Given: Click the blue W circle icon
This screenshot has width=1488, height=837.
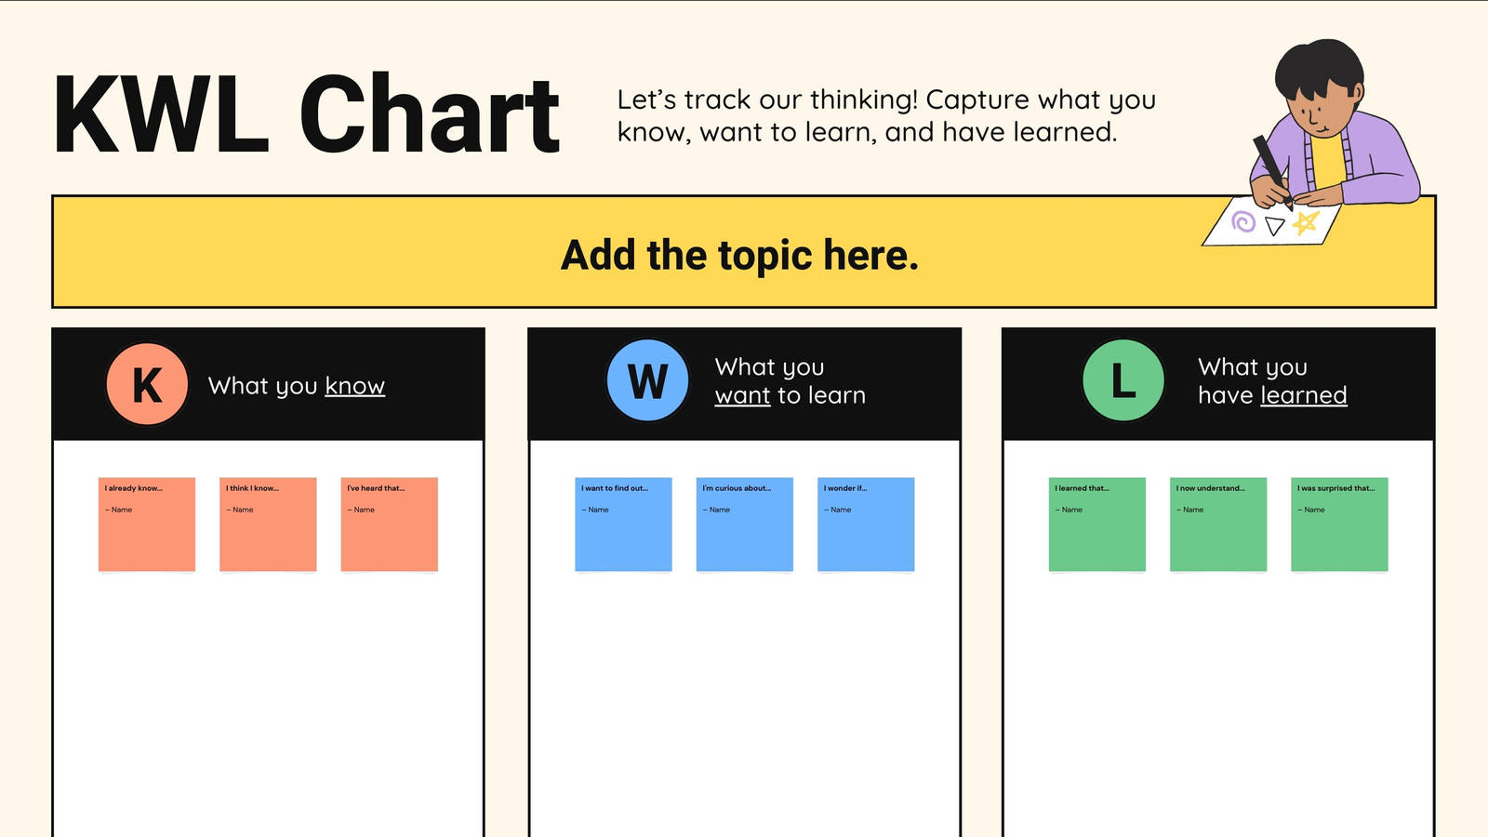Looking at the screenshot, I should tap(647, 380).
